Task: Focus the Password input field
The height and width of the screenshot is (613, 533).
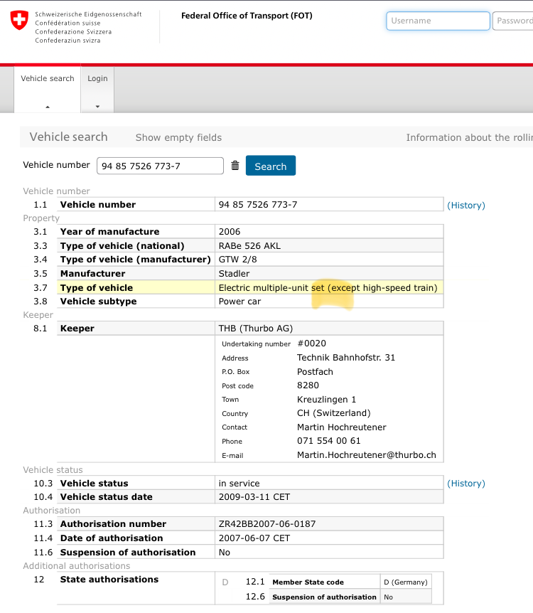Action: pos(513,21)
